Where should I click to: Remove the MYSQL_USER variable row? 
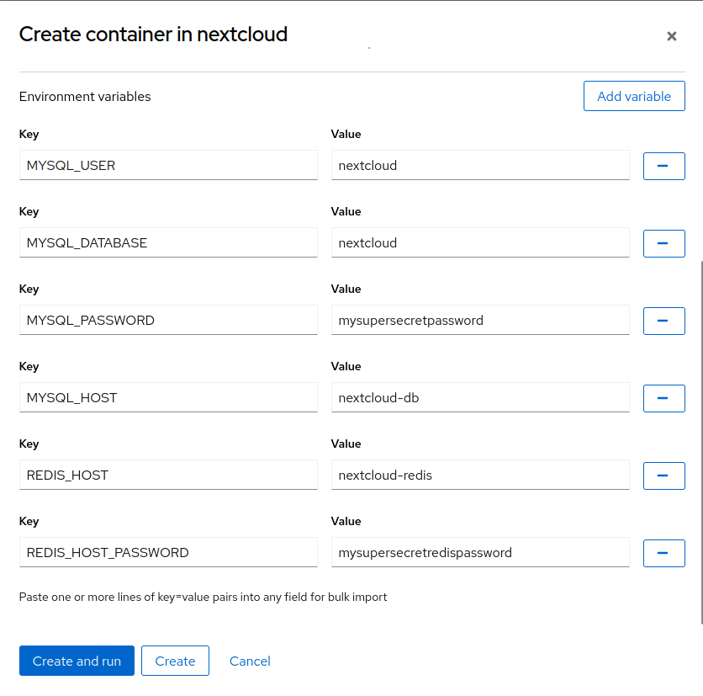[663, 166]
